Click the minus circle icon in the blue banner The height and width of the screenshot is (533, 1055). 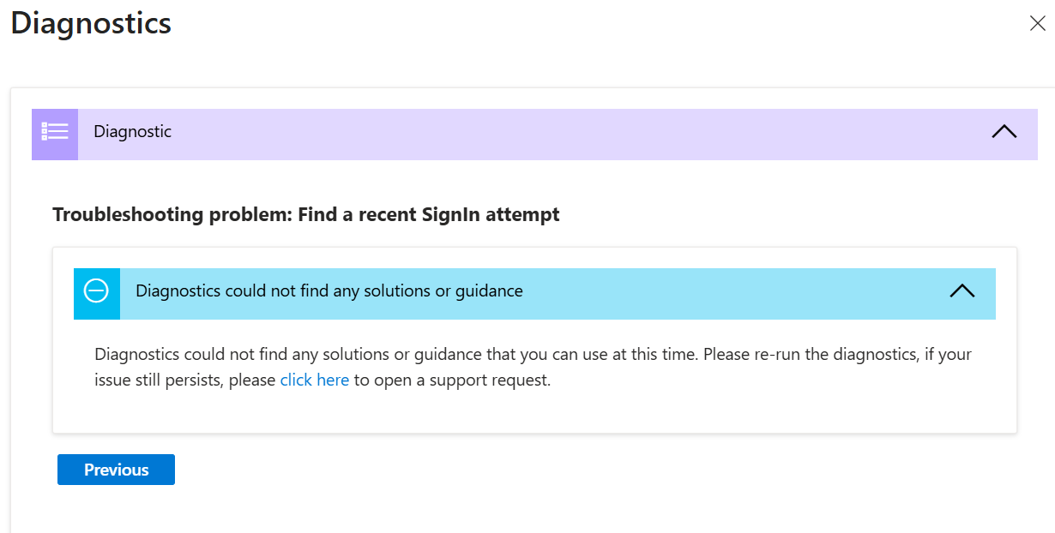point(96,291)
